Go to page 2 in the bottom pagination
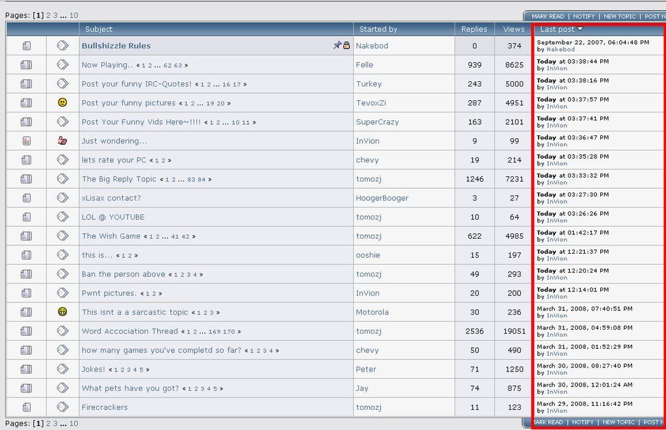Screen dimensions: 666x430 [48, 423]
